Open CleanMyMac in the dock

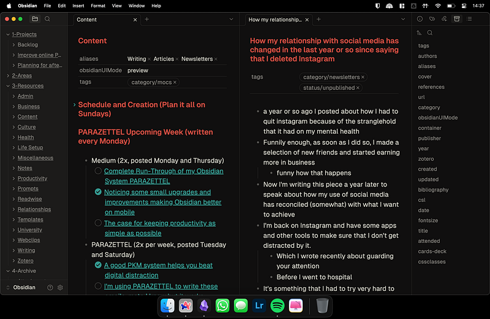point(296,306)
